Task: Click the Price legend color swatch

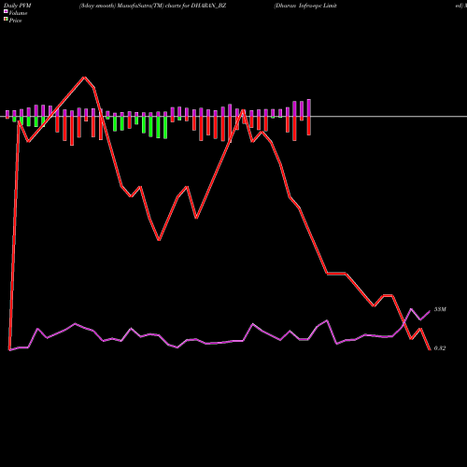Action: pos(6,20)
